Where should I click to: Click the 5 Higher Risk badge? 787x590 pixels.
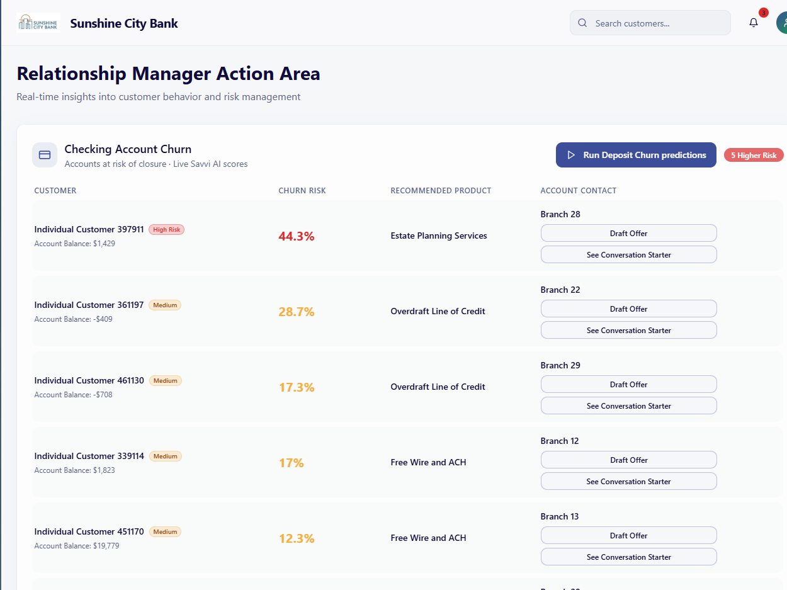pyautogui.click(x=754, y=156)
